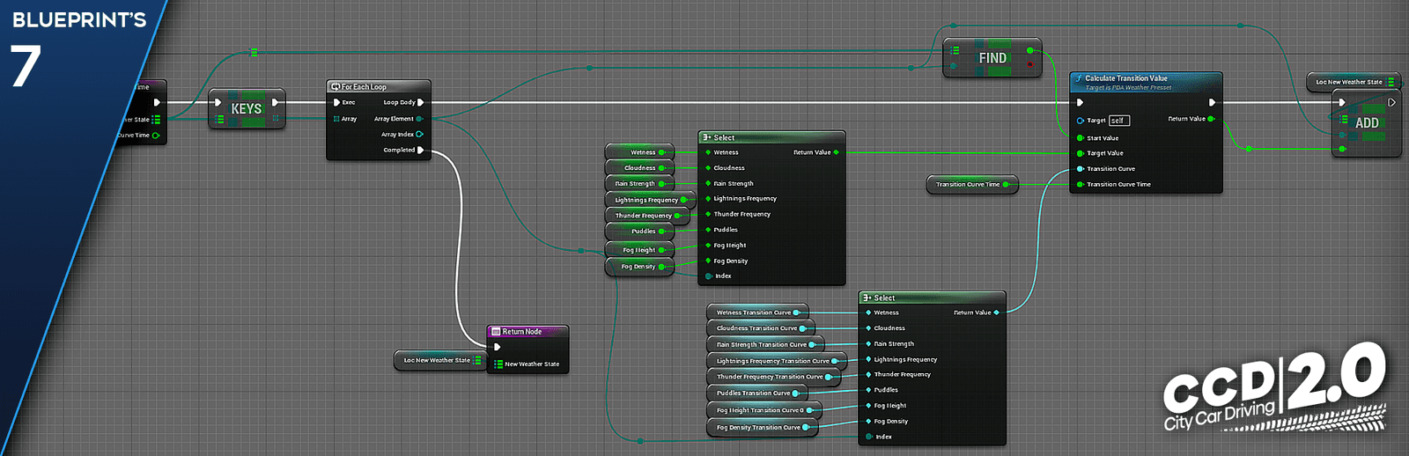Select the Transition Curve Time variable node

pyautogui.click(x=972, y=185)
